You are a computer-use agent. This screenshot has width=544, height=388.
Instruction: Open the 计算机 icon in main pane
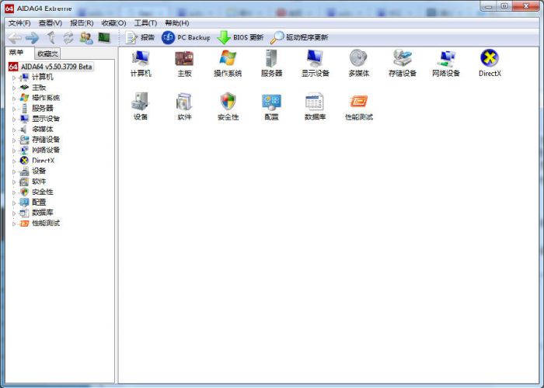click(141, 63)
